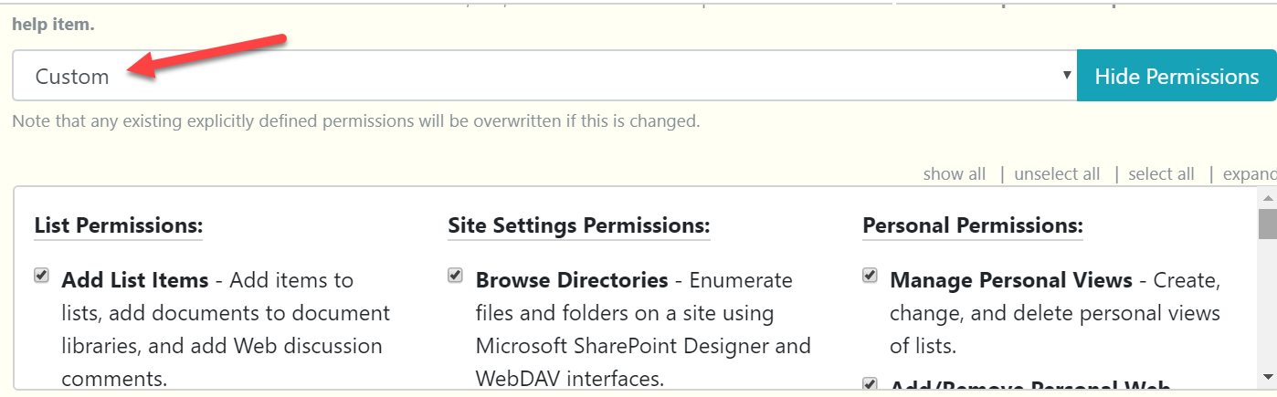Open the Custom permission level dropdown
Screen dimensions: 1277x397
tap(544, 76)
